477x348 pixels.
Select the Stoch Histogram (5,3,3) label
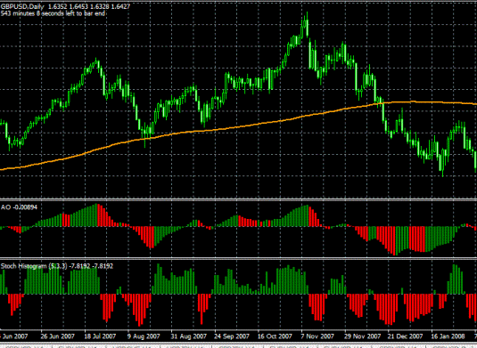(x=57, y=266)
